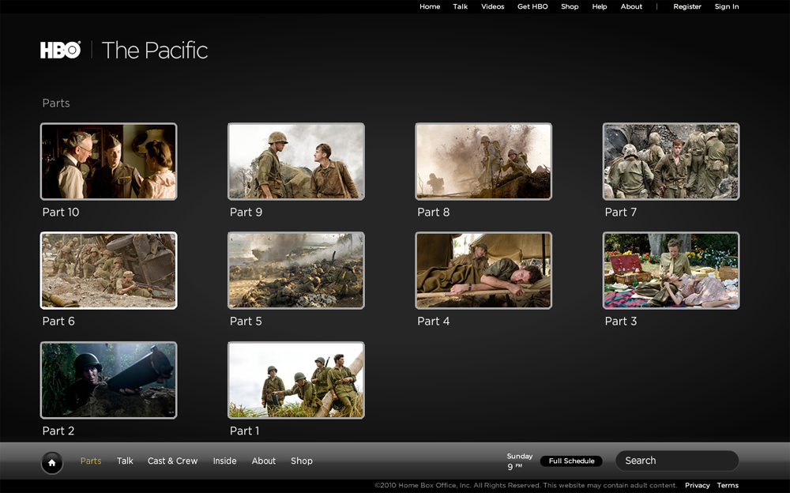Open Shop in the top navigation bar
Image resolution: width=790 pixels, height=493 pixels.
(x=570, y=6)
